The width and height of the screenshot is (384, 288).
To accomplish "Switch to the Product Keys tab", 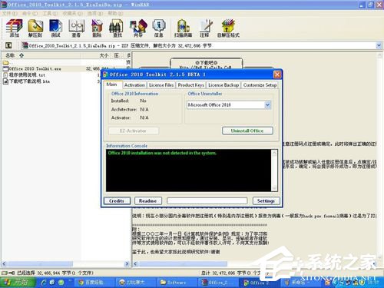I will 190,85.
